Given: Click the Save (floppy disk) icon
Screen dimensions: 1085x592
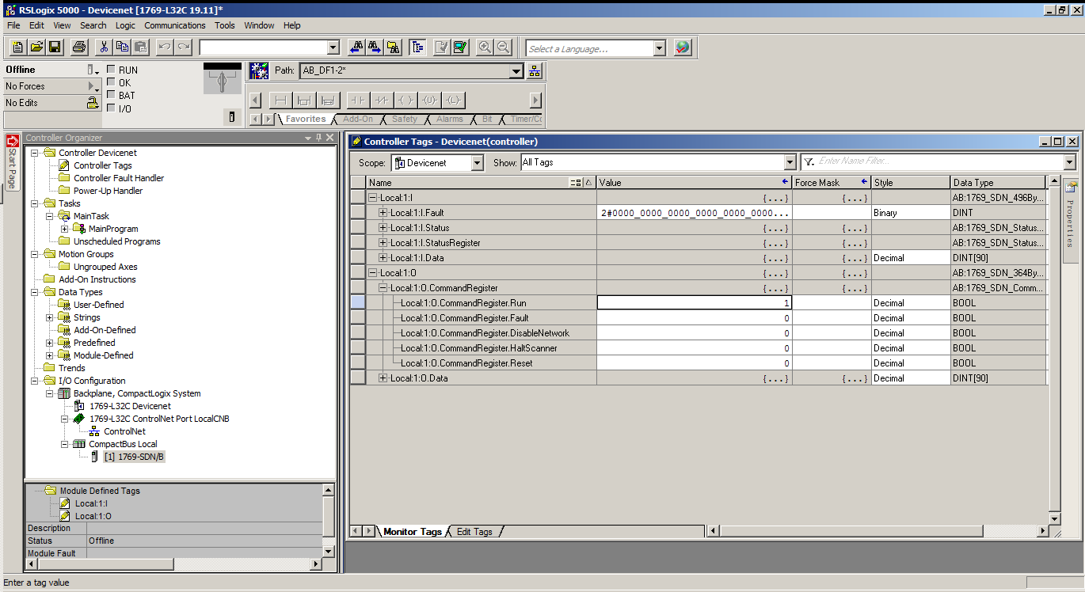Looking at the screenshot, I should click(55, 47).
